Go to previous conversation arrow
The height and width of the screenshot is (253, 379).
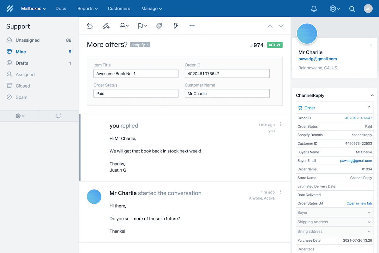click(x=270, y=26)
